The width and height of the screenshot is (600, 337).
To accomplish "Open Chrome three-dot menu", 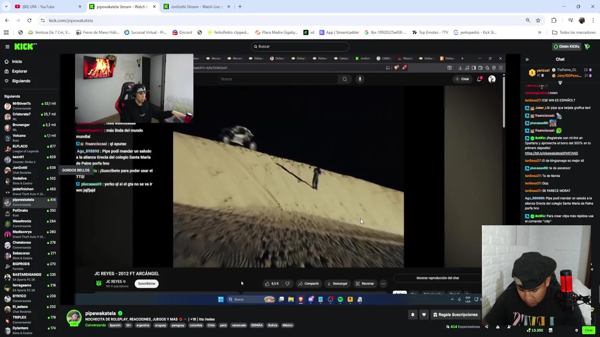I will (x=593, y=21).
